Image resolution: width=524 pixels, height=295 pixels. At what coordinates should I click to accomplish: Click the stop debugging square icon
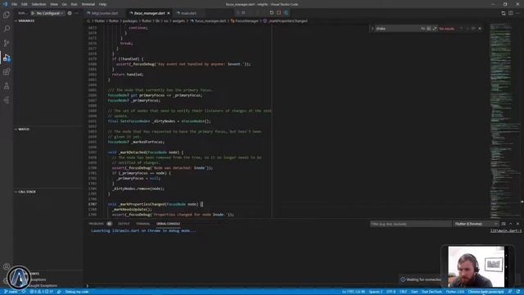pos(278,13)
